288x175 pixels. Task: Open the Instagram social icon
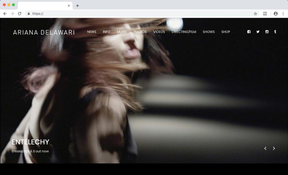click(267, 32)
